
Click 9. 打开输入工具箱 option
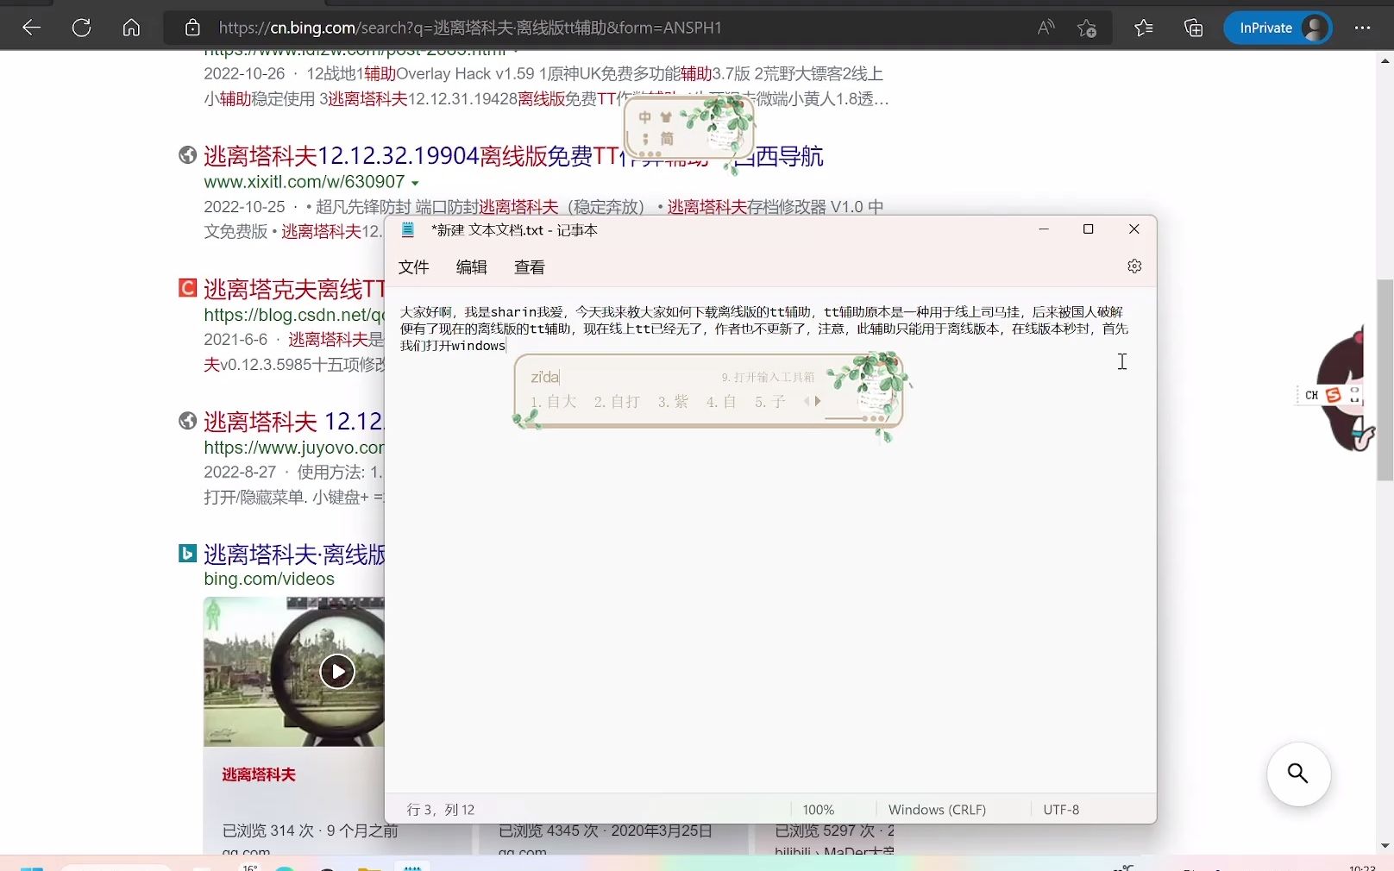click(768, 377)
